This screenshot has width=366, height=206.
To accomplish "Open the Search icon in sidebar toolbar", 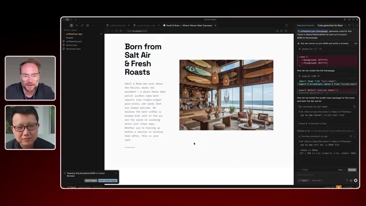I will [x=77, y=25].
